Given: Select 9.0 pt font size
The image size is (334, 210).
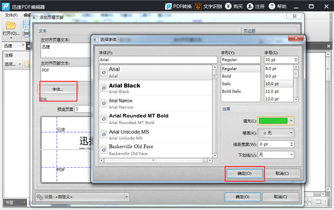Looking at the screenshot, I should tap(279, 76).
